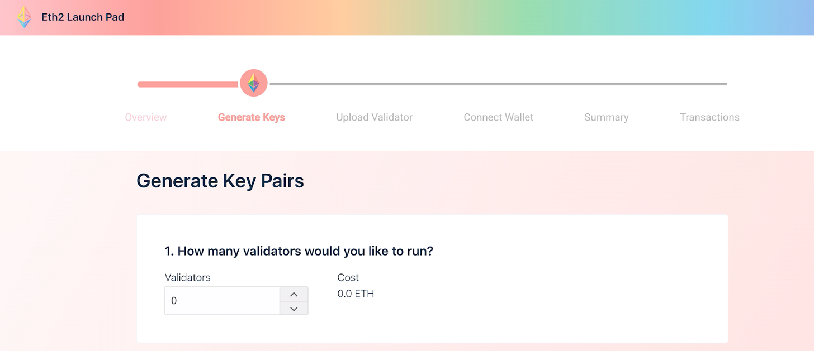Jump to the Connect Wallet step
This screenshot has width=814, height=351.
coord(498,117)
